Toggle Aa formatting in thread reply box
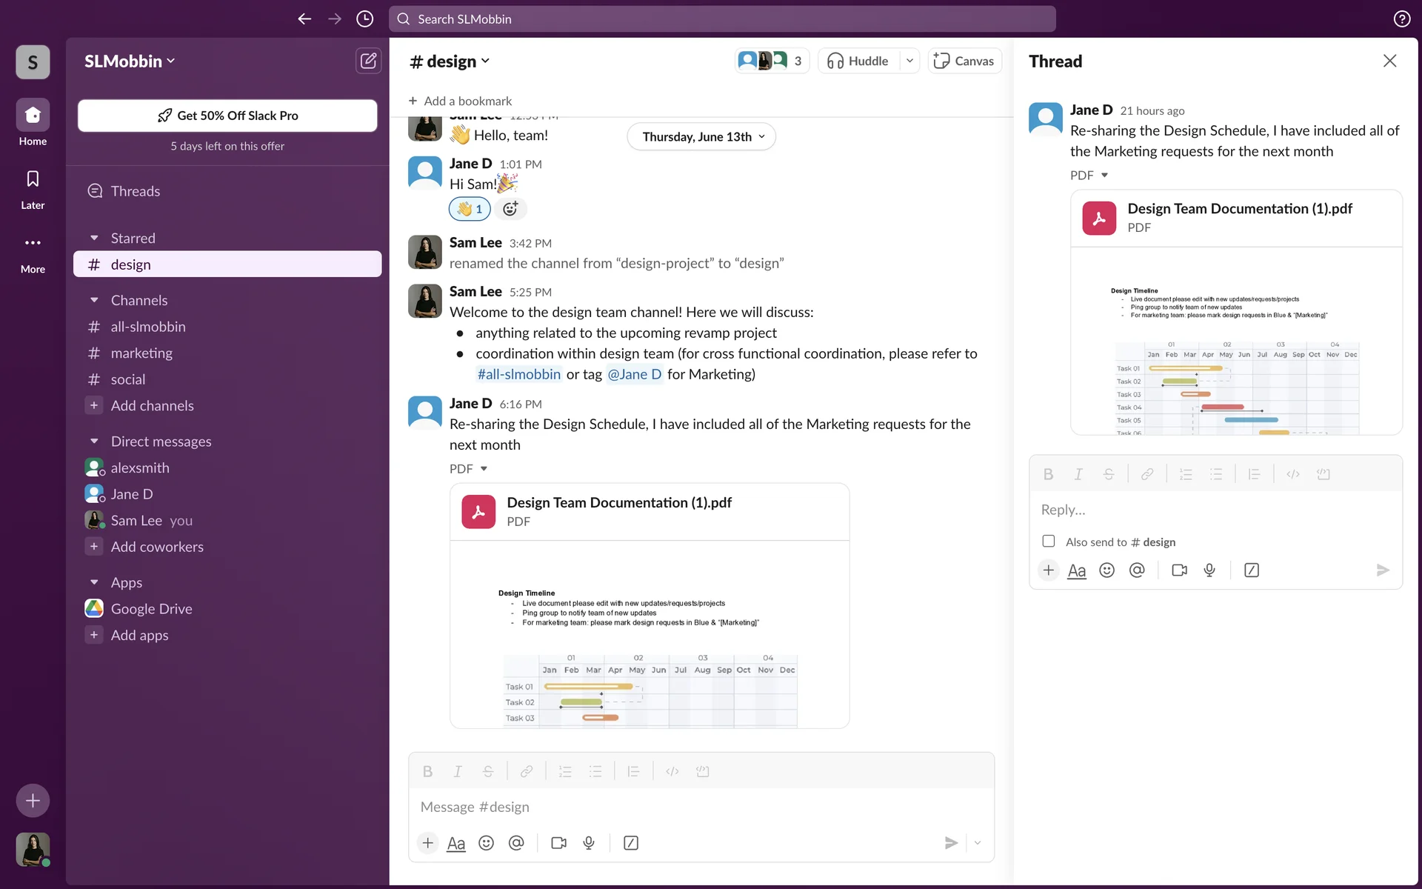 1076,570
